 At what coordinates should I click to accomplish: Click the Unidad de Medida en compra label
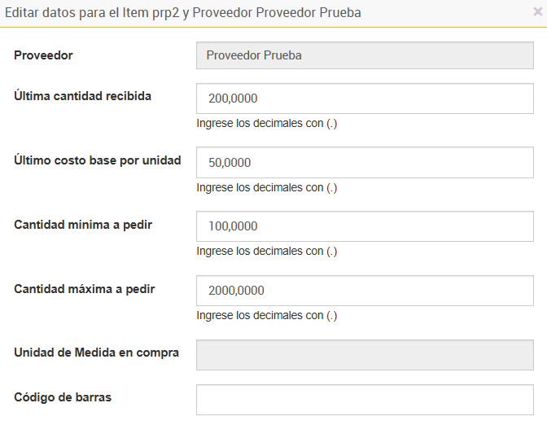97,353
